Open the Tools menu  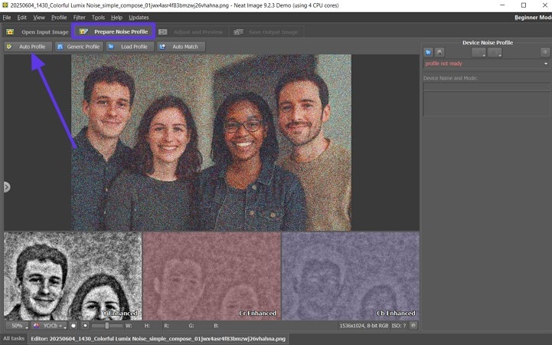pyautogui.click(x=98, y=18)
